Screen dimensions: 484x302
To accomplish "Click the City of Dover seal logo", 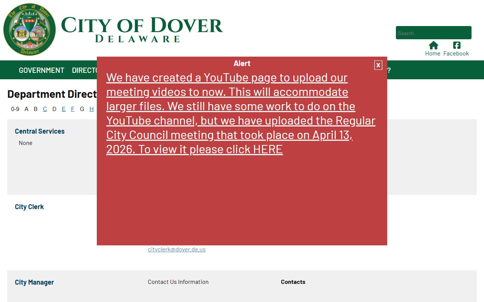I will tap(29, 29).
